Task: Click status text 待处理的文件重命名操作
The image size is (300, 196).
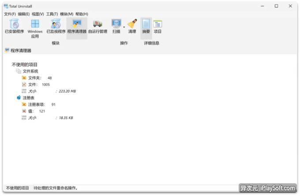Action: (x=56, y=188)
